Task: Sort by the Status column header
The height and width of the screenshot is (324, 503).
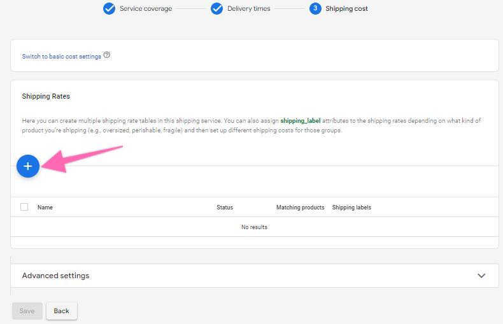Action: pos(225,208)
